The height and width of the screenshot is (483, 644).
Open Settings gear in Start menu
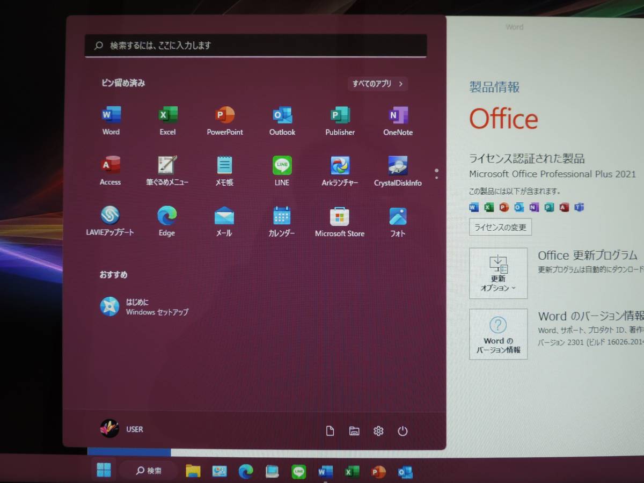pyautogui.click(x=378, y=431)
